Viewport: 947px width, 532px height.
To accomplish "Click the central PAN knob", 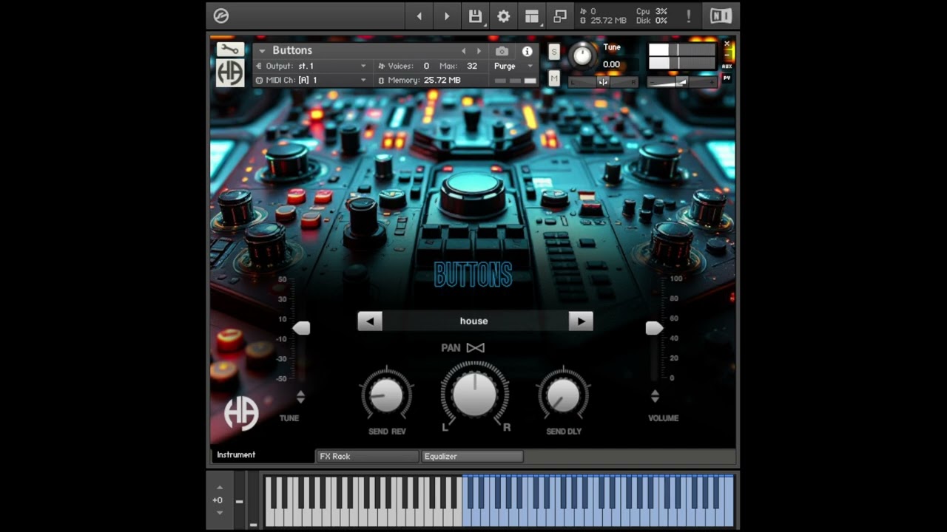I will [474, 393].
